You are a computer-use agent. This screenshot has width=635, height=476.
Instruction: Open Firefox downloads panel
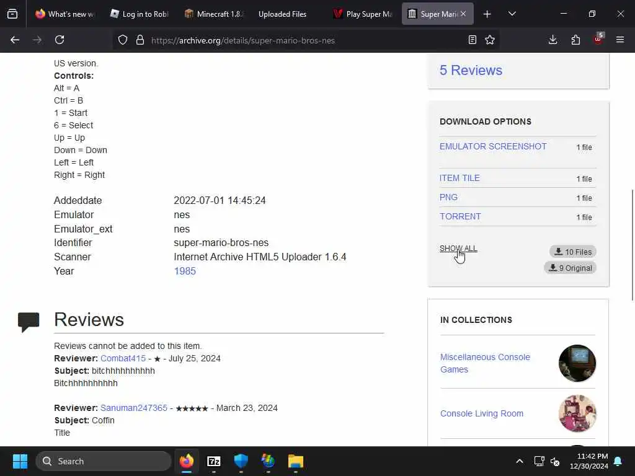pyautogui.click(x=553, y=40)
